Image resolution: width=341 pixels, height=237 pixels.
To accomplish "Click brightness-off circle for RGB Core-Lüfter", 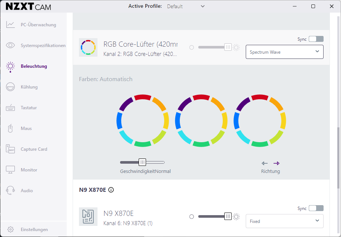I will tap(192, 47).
